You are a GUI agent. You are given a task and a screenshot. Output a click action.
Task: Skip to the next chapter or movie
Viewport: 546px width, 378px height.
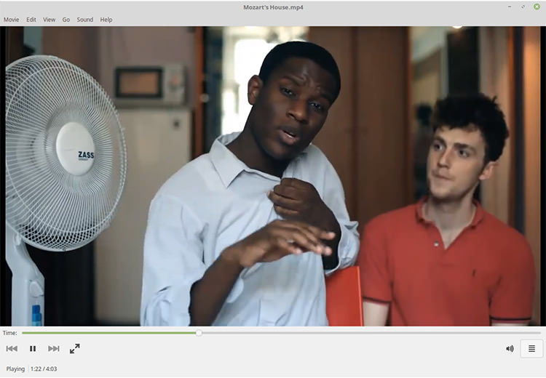pyautogui.click(x=54, y=348)
